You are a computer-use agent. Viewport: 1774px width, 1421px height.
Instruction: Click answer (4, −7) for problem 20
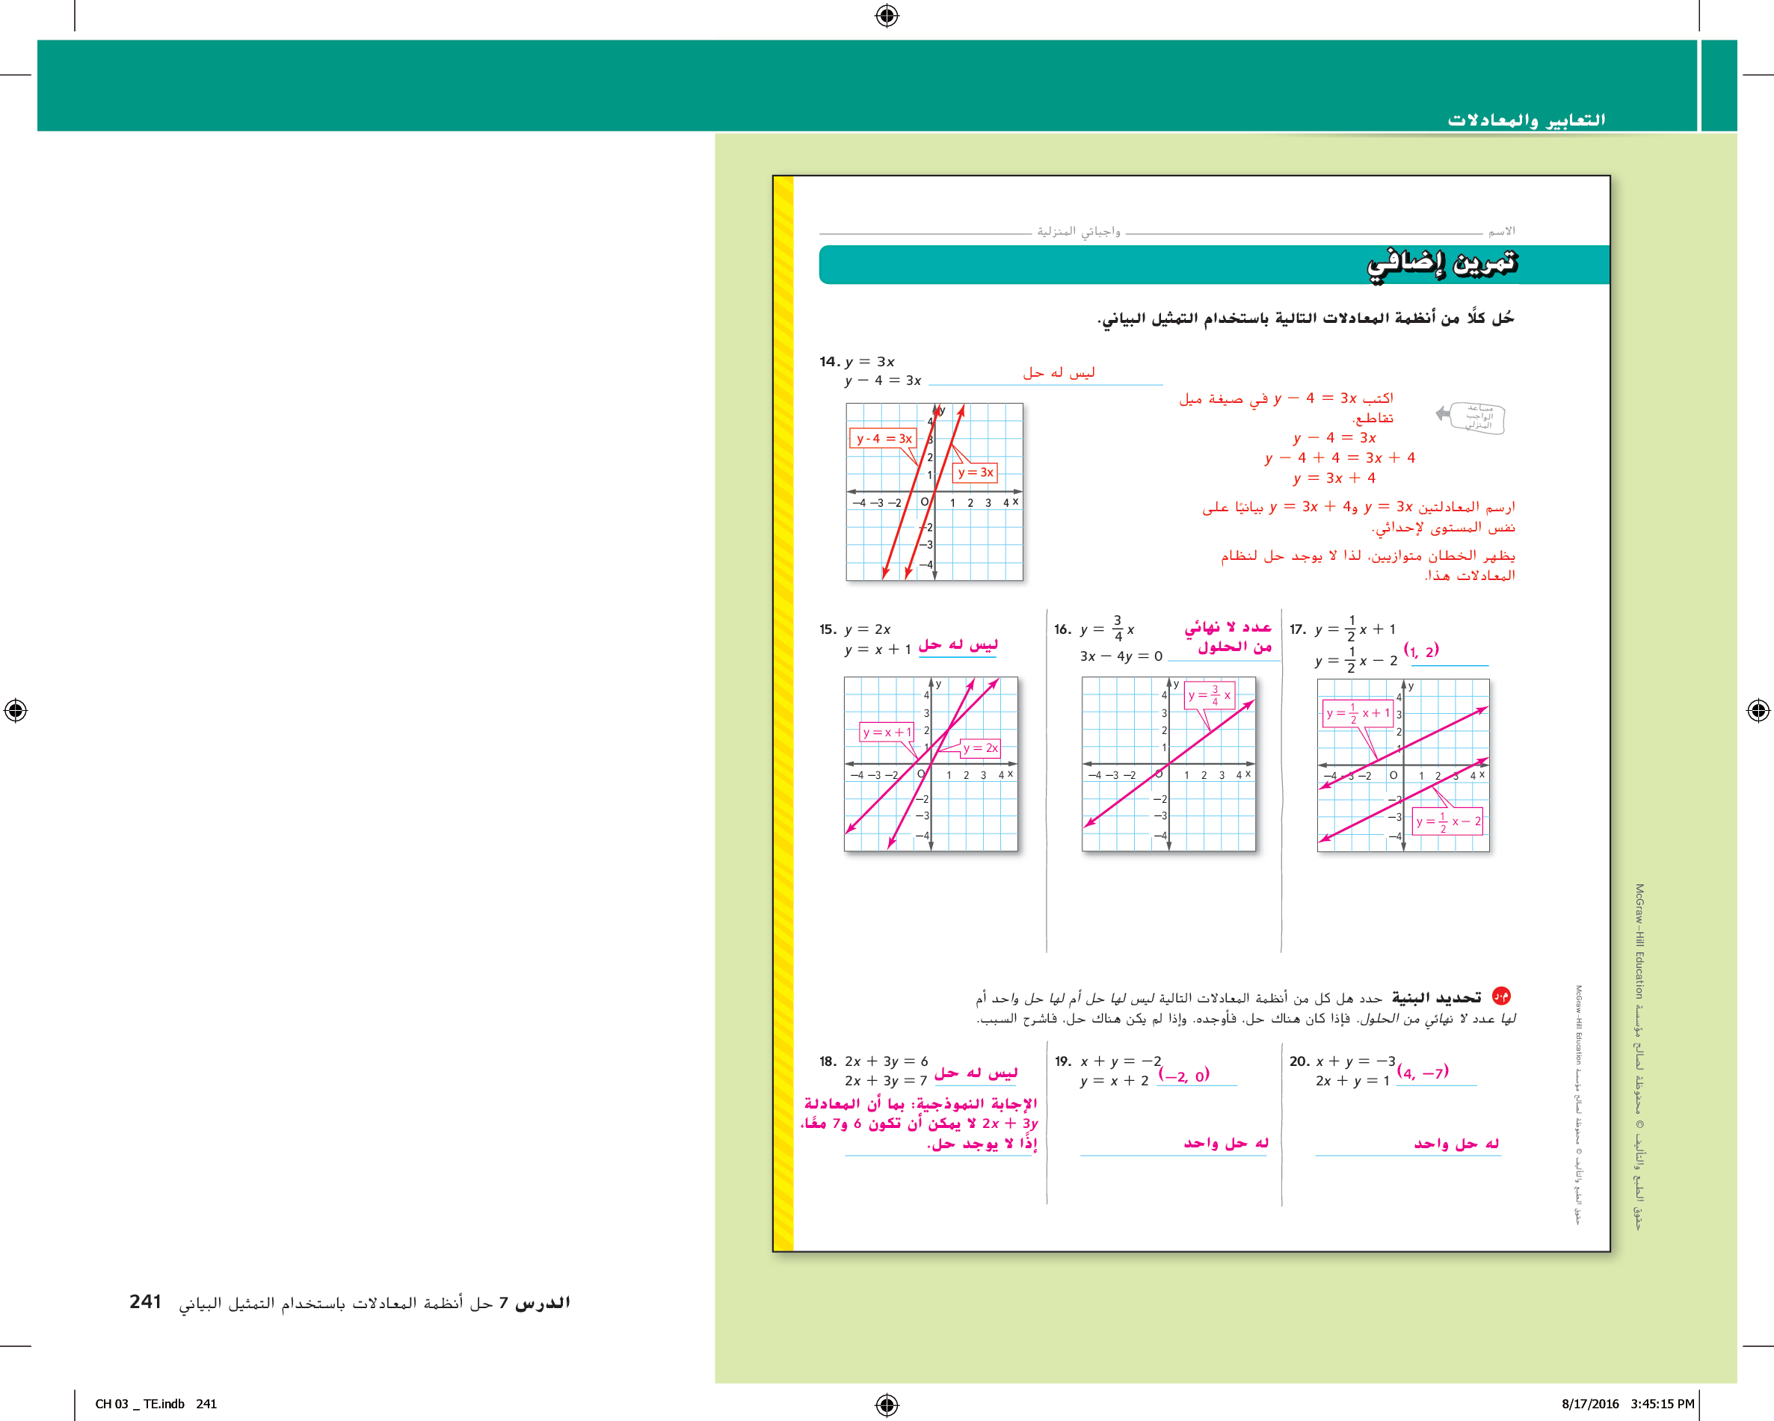click(x=1423, y=1072)
